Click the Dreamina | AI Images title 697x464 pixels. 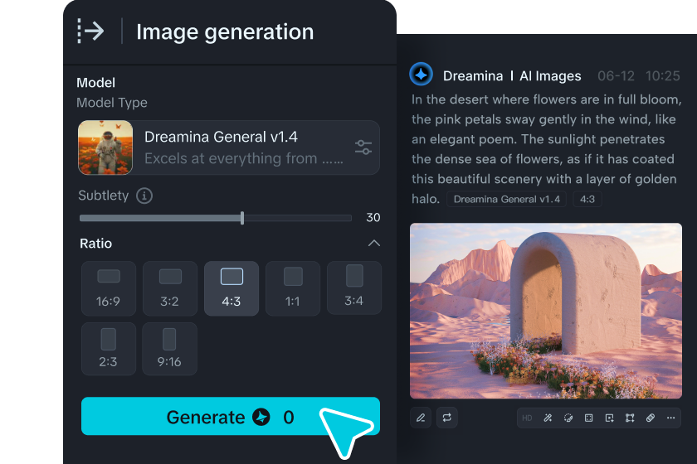pyautogui.click(x=512, y=76)
